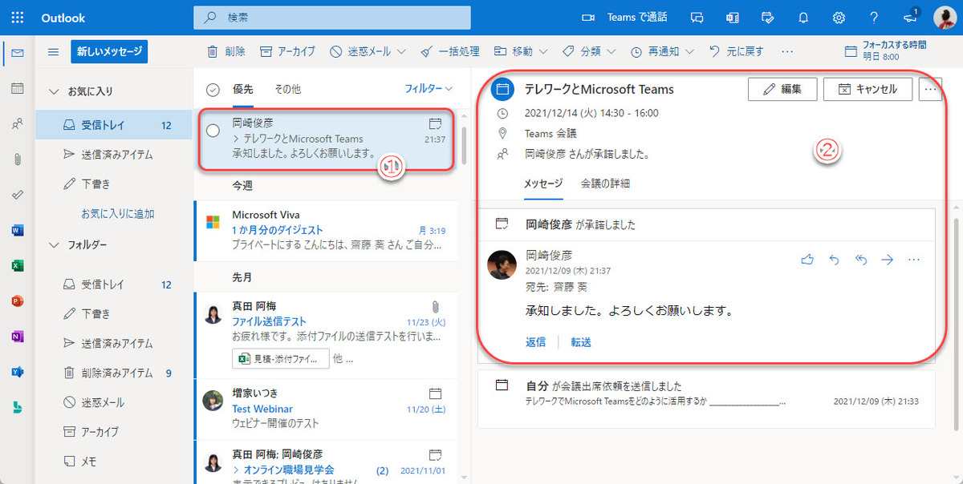963x484 pixels.
Task: Switch to the 優先 inbox tab
Action: pos(243,90)
